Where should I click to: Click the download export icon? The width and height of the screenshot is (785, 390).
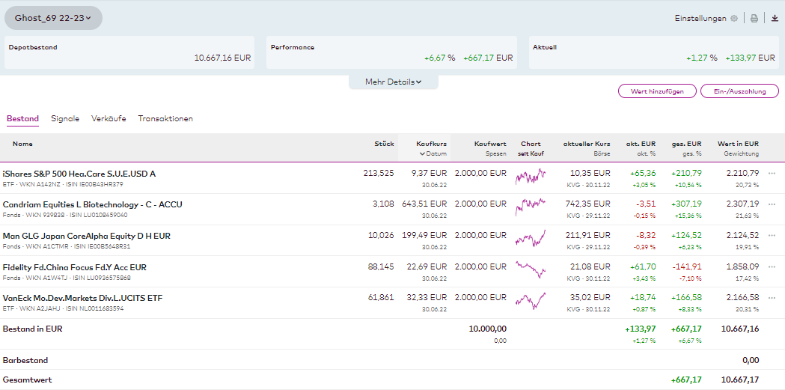(775, 19)
